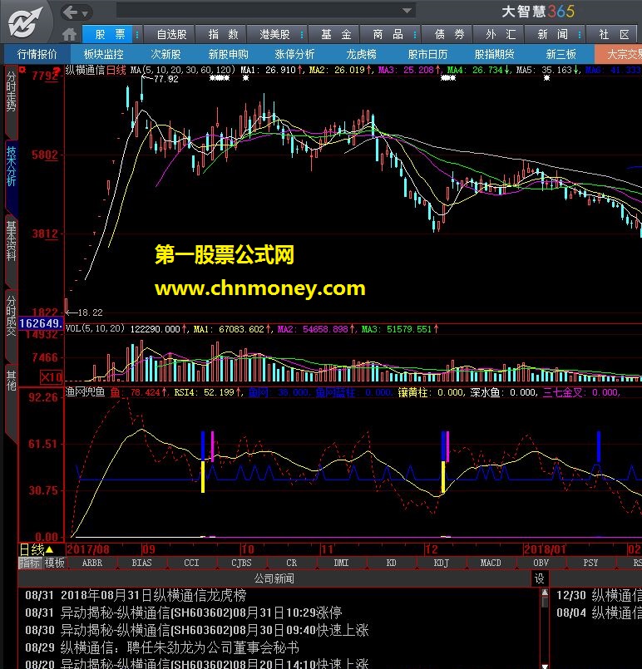This screenshot has height=669, width=642.
Task: Click the 日线 period label in chart title
Action: point(116,70)
